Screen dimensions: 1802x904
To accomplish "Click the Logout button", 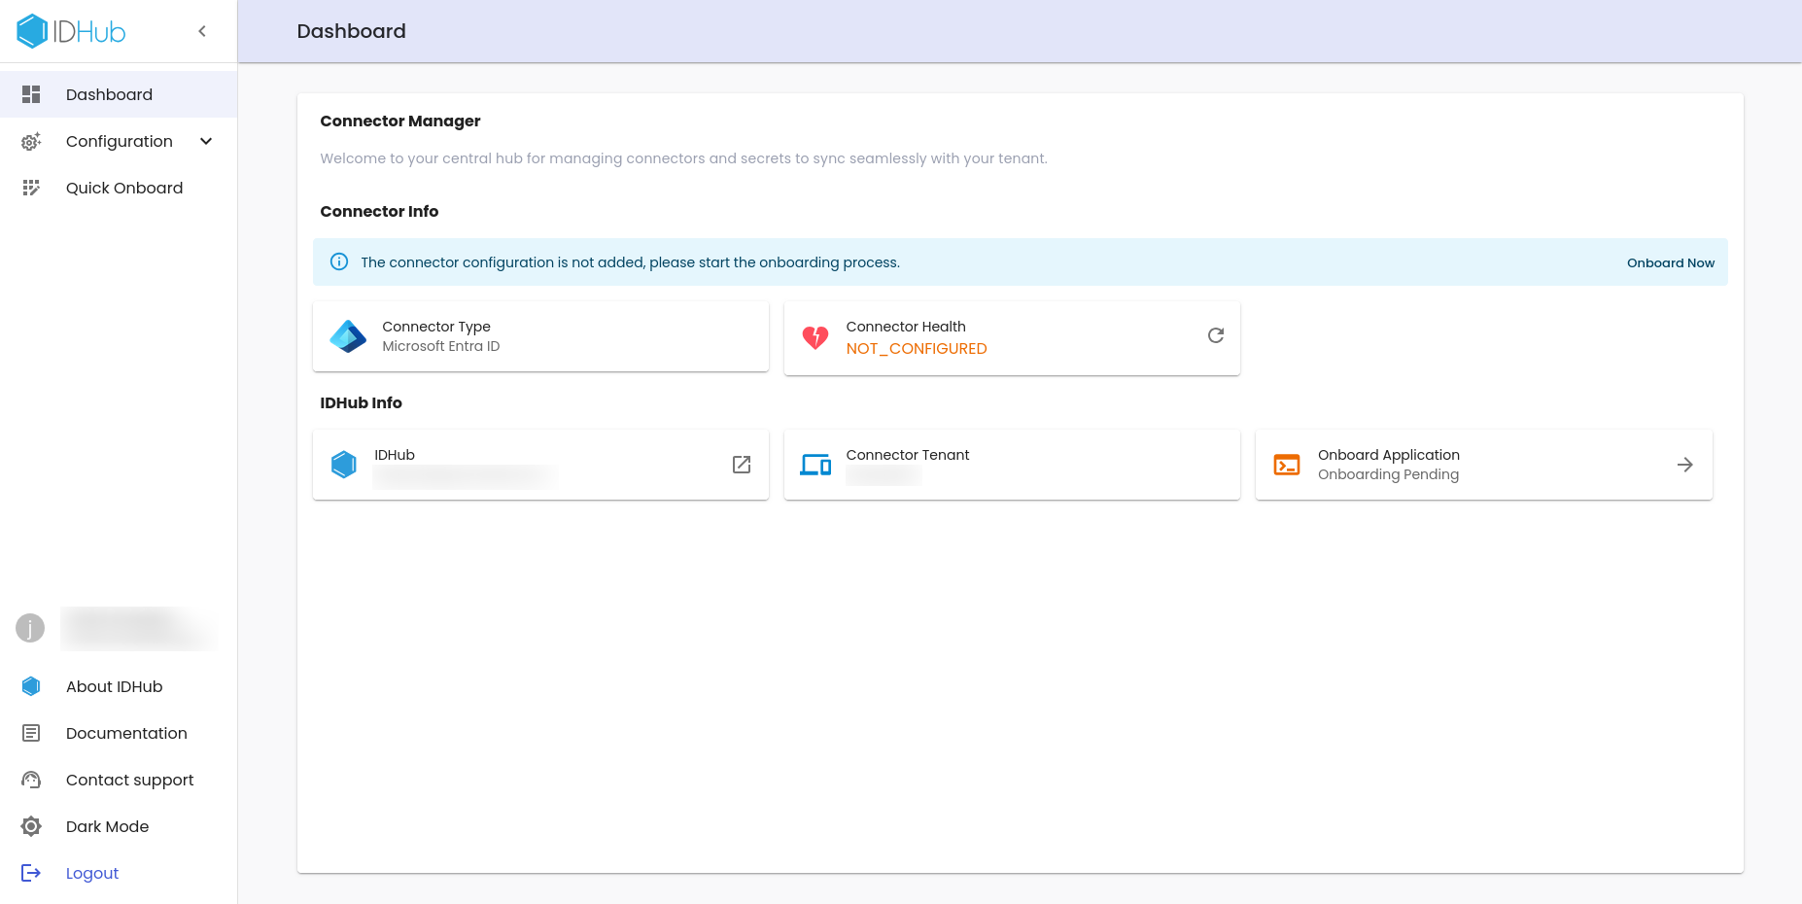I will 91,873.
